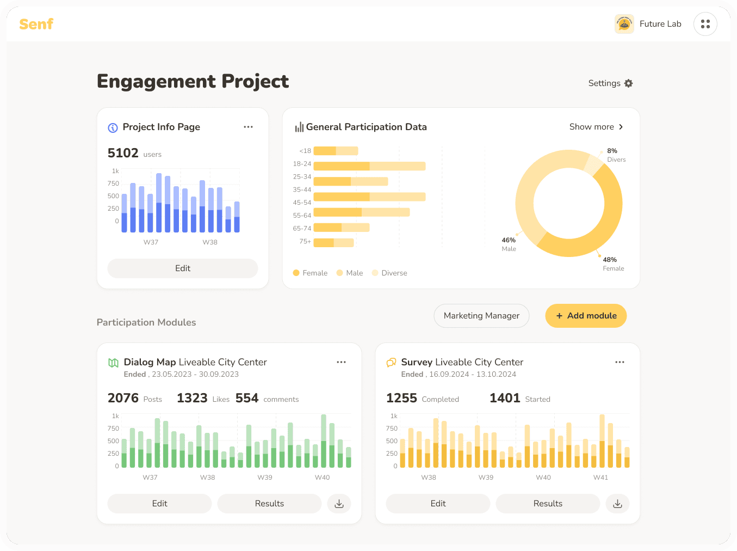The height and width of the screenshot is (551, 737).
Task: Open the Marketing Manager dropdown
Action: (x=481, y=316)
